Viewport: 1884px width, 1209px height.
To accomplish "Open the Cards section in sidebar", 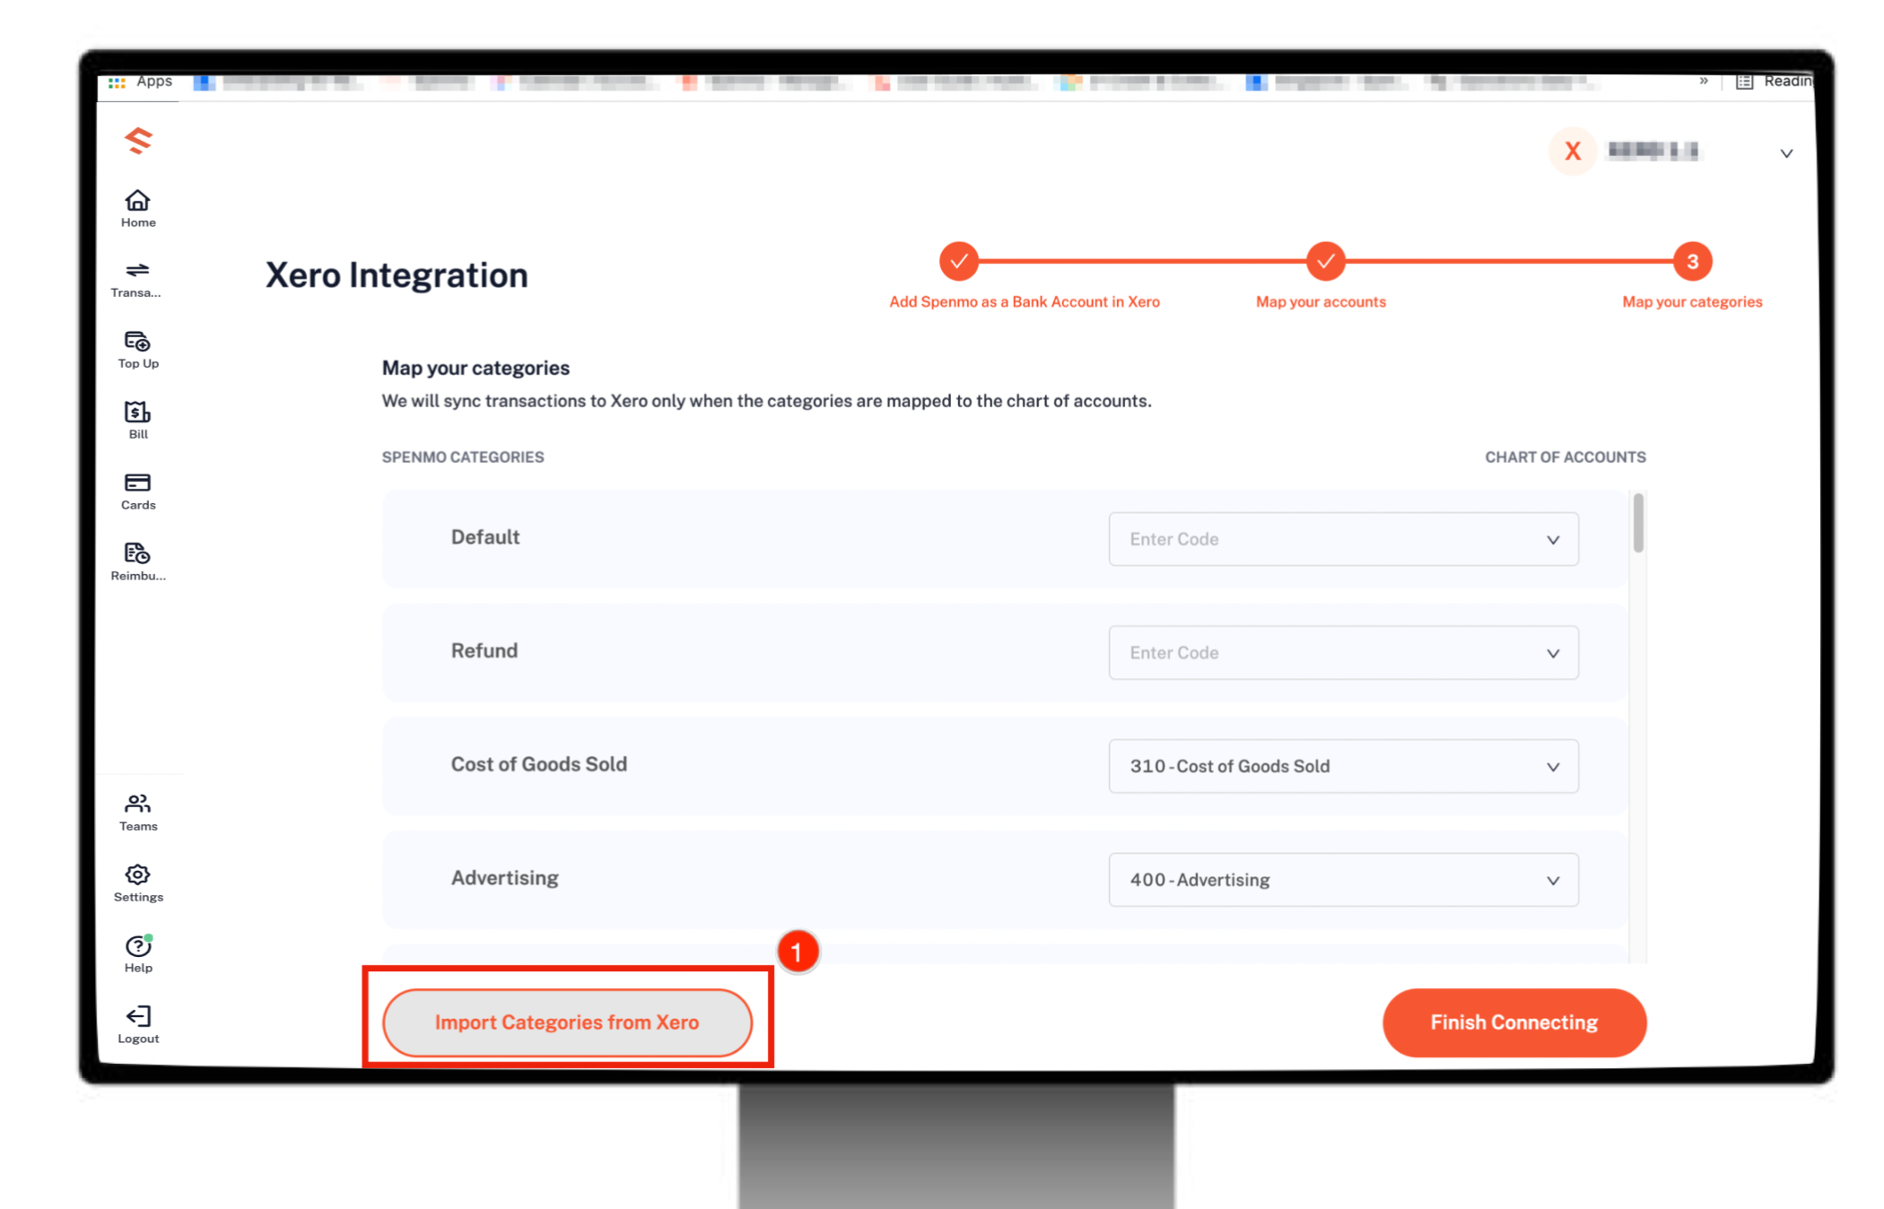I will pos(138,491).
